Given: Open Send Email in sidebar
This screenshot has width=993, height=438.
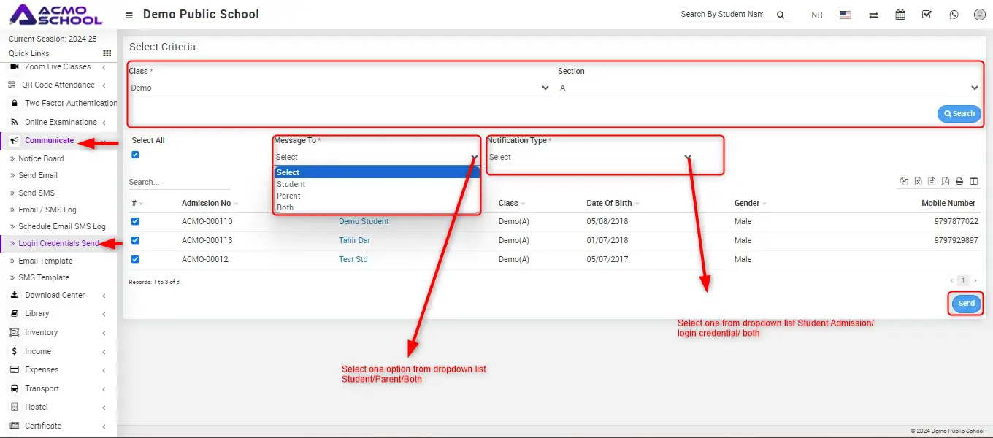Looking at the screenshot, I should coord(38,175).
